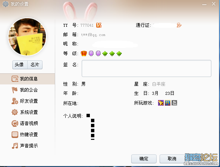Select 语音视频 settings
This screenshot has height=167, width=220.
pyautogui.click(x=27, y=123)
